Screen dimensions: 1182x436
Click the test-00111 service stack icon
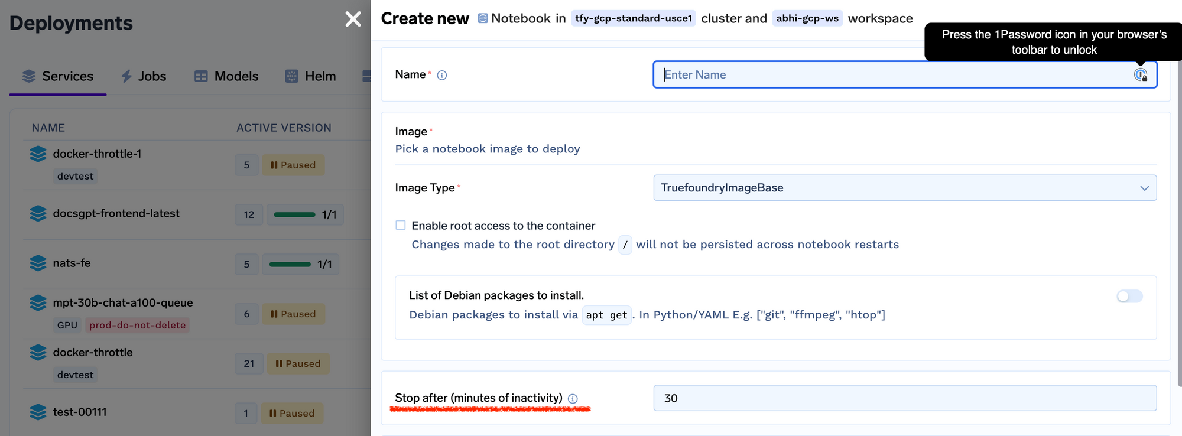click(x=38, y=412)
